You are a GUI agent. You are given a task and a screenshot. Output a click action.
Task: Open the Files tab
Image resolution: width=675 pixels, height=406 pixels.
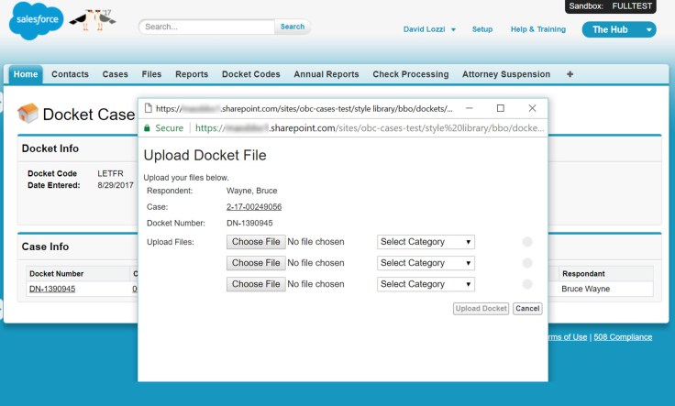pos(151,74)
